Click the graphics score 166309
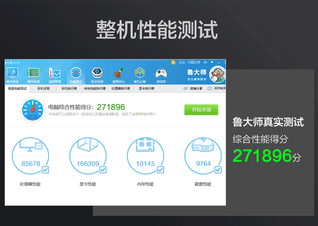318x226 pixels. pos(88,163)
